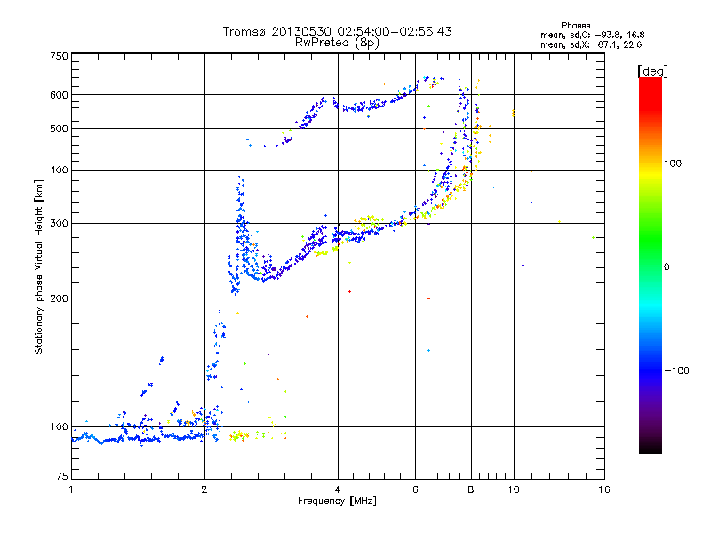Click the "300" tick on height axis
This screenshot has width=711, height=533.
[59, 224]
